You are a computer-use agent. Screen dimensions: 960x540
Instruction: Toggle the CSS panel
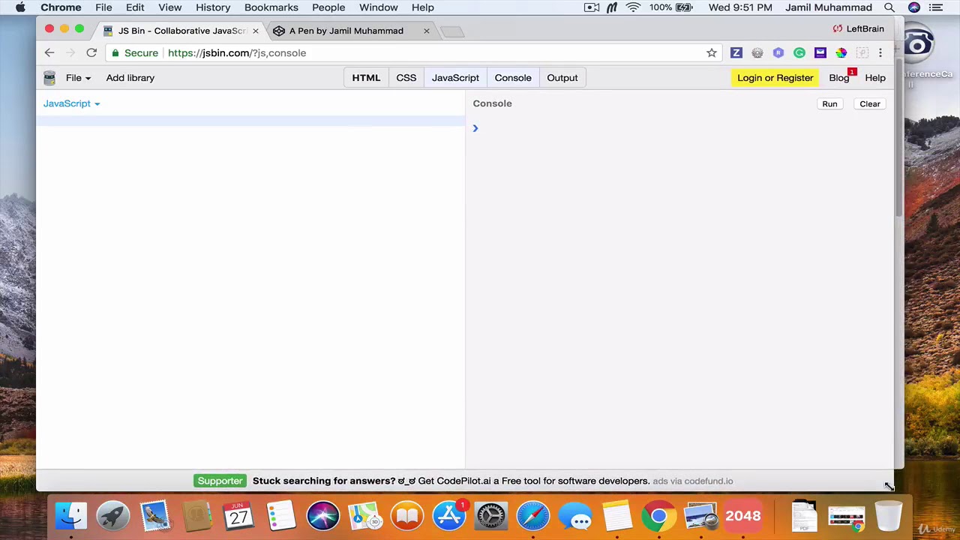tap(406, 78)
